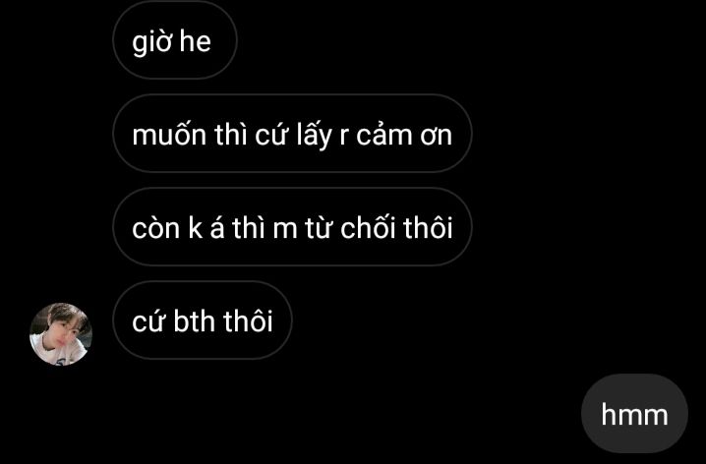The image size is (706, 464).
Task: Click the word 'thôi' in the 'cứ bth thôi' bubble
Action: [x=248, y=320]
